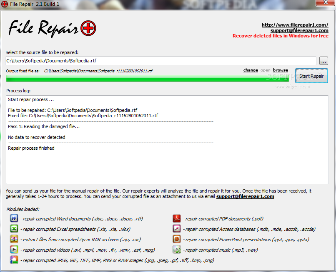336x272 pixels.
Task: Click the Start Repair button
Action: [x=311, y=76]
